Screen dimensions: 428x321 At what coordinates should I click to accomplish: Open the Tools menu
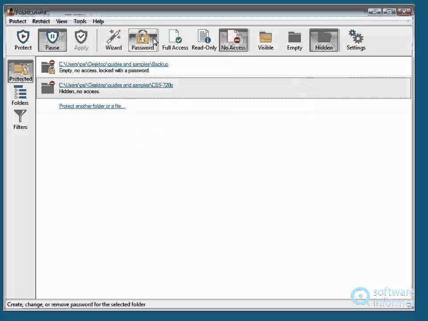(x=80, y=21)
